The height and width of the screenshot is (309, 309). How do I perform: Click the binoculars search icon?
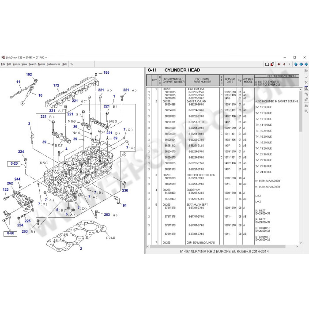point(306,106)
